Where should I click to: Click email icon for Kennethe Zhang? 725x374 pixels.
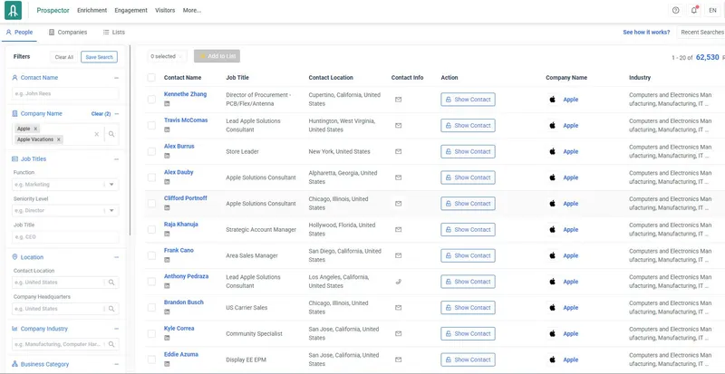coord(398,100)
